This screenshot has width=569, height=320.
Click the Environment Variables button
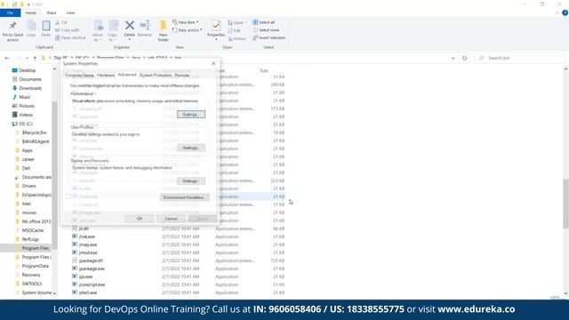coord(184,197)
